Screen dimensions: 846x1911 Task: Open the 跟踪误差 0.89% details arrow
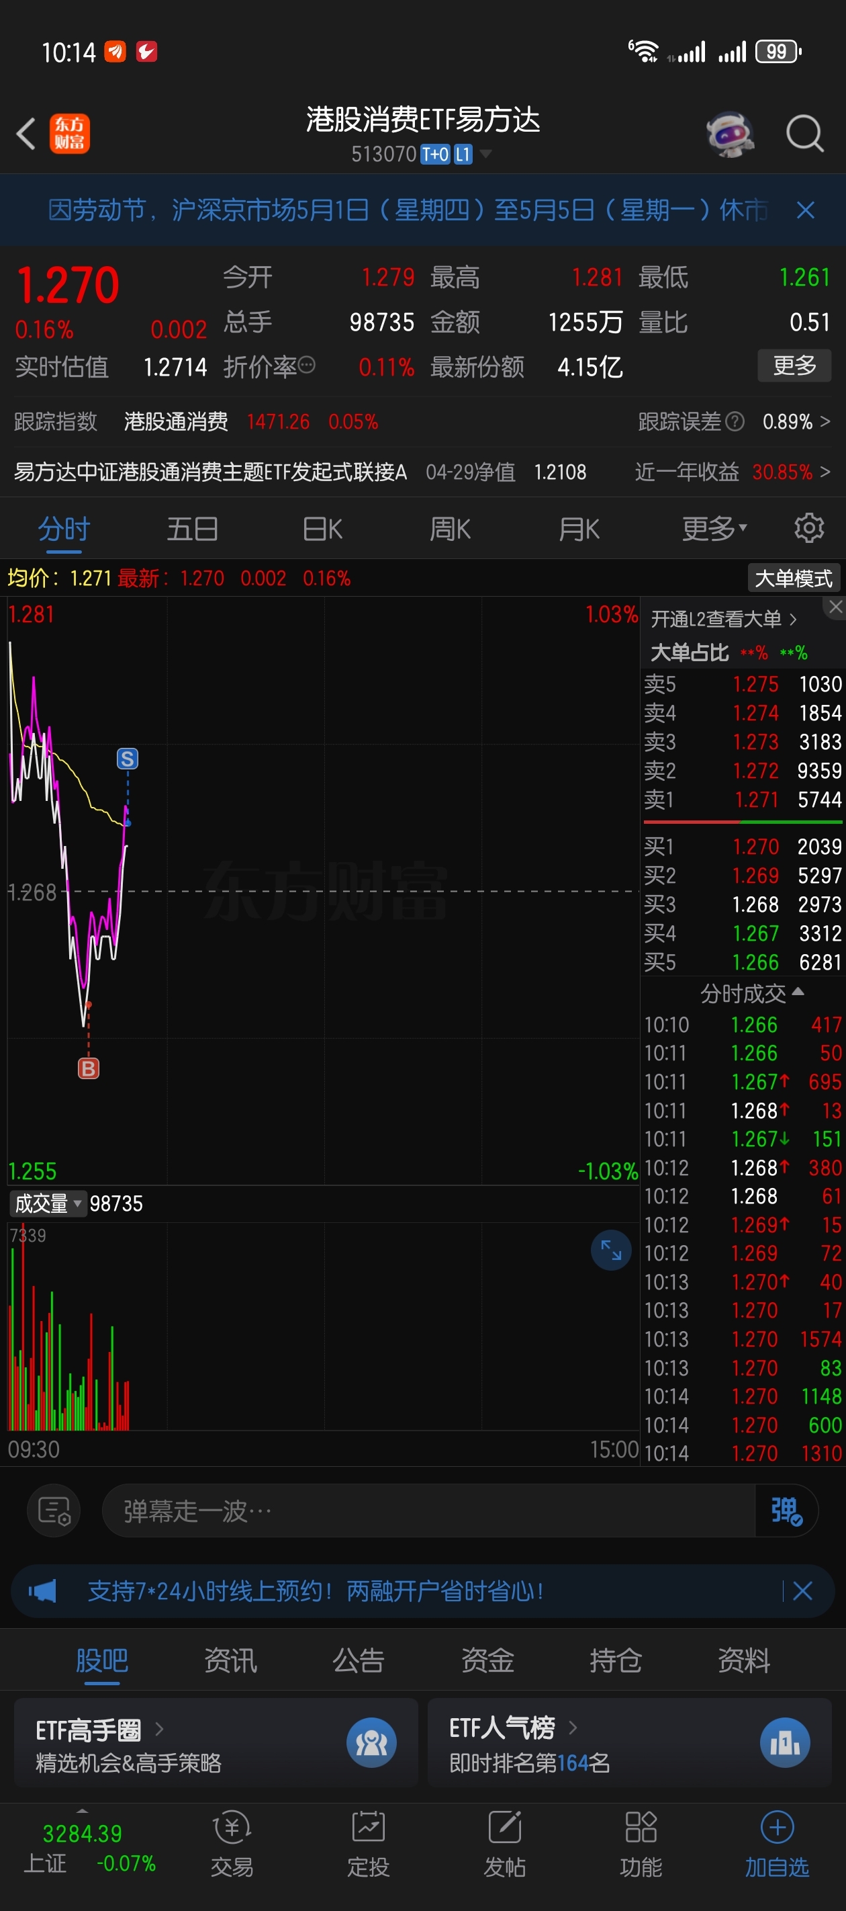pyautogui.click(x=825, y=421)
